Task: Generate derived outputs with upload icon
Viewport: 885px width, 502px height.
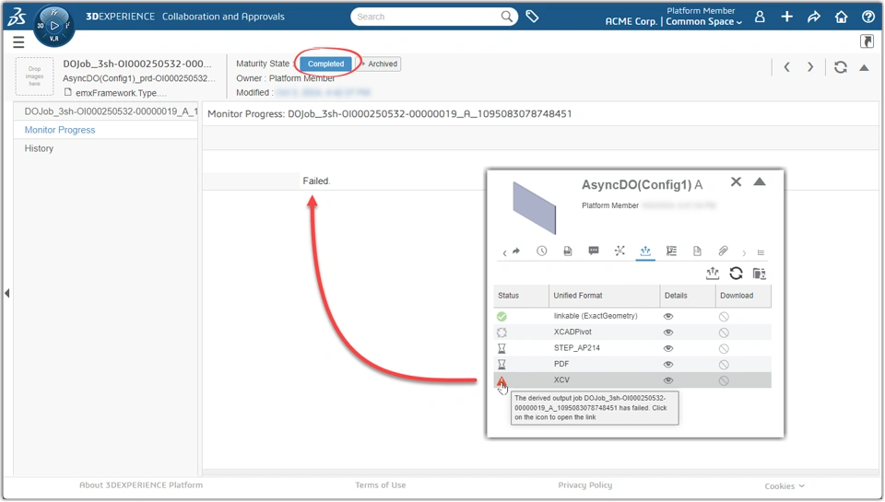Action: click(713, 274)
